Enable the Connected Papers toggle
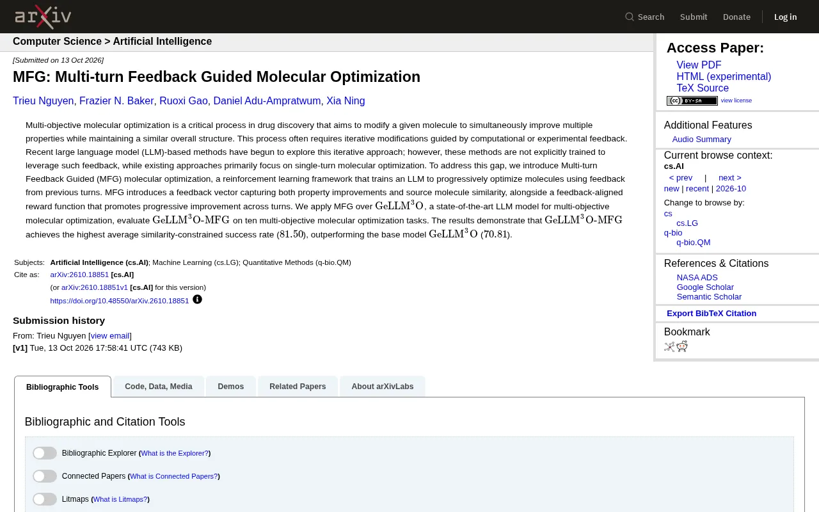Screen dimensions: 819x512 (x=45, y=476)
